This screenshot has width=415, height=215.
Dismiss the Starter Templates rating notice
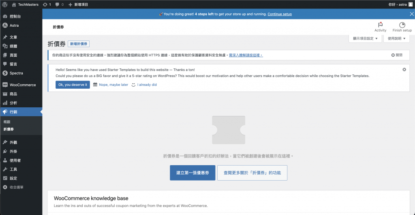point(404,70)
